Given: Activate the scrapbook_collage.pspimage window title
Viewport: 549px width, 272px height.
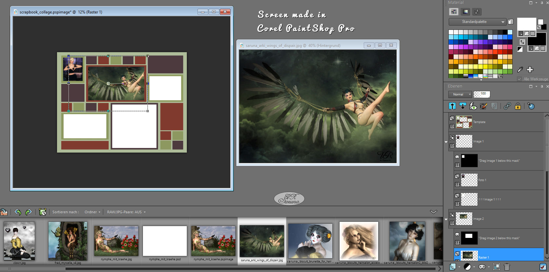Looking at the screenshot, I should coord(61,12).
